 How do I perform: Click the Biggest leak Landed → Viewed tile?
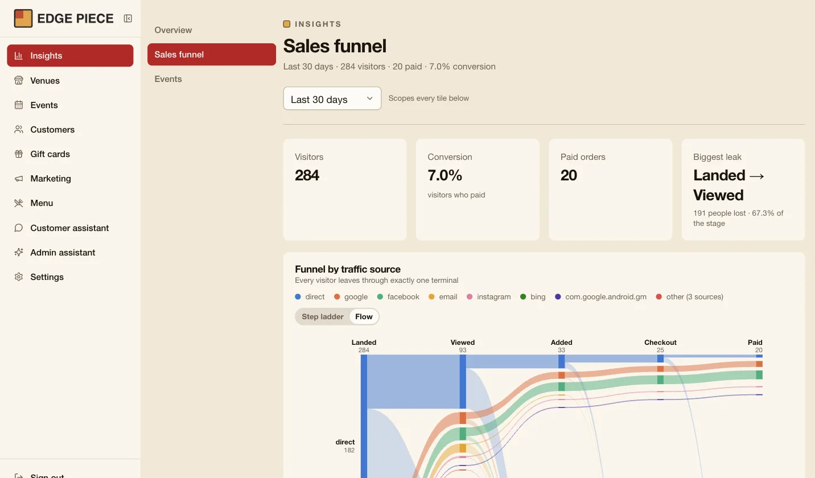[x=743, y=189]
